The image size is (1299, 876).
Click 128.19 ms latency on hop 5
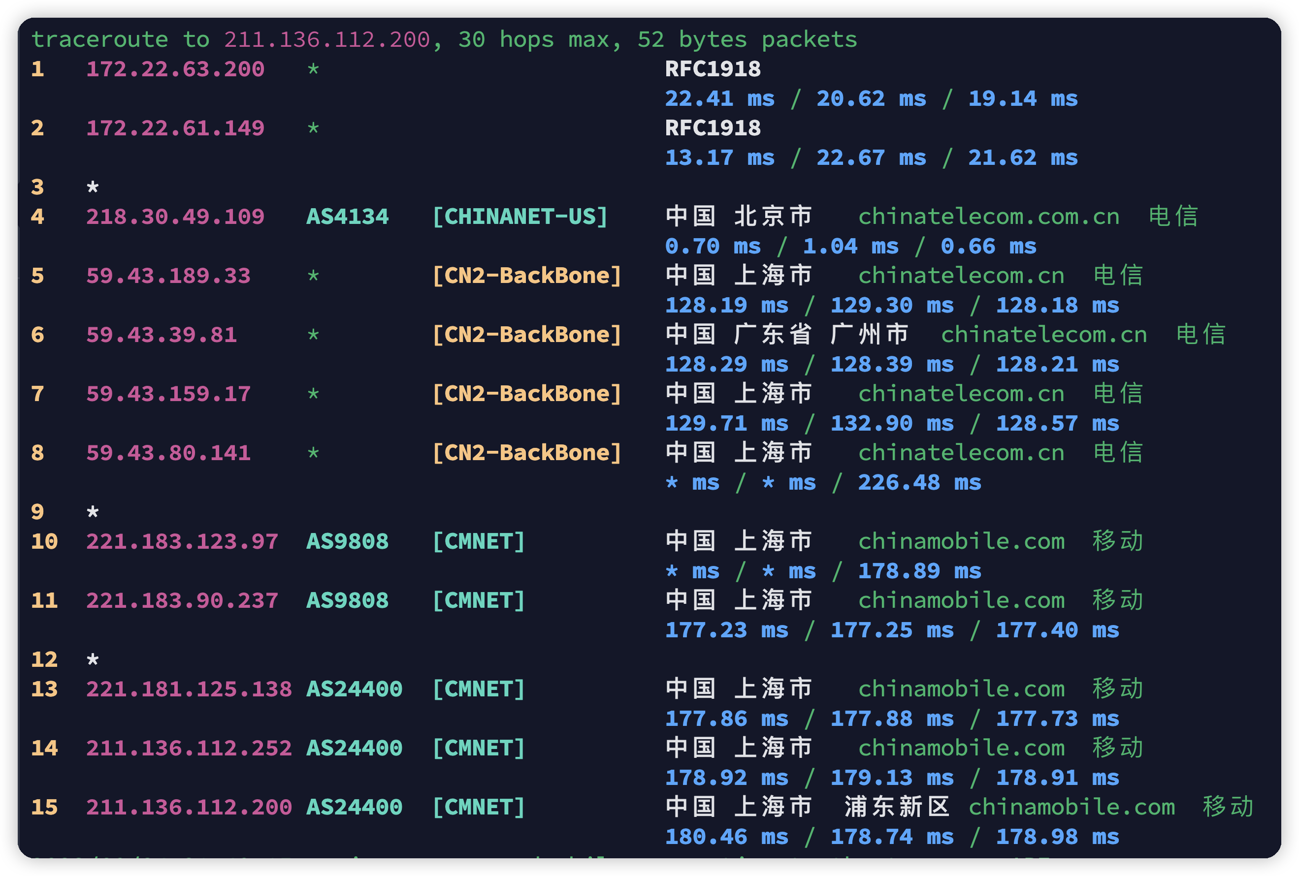[x=727, y=306]
